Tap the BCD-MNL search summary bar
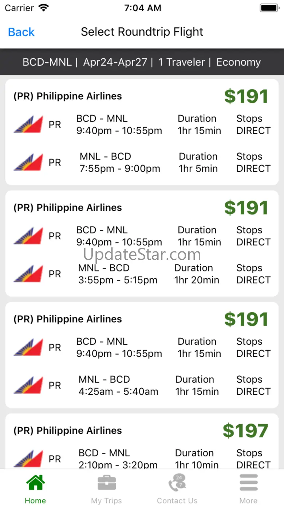 click(x=142, y=62)
